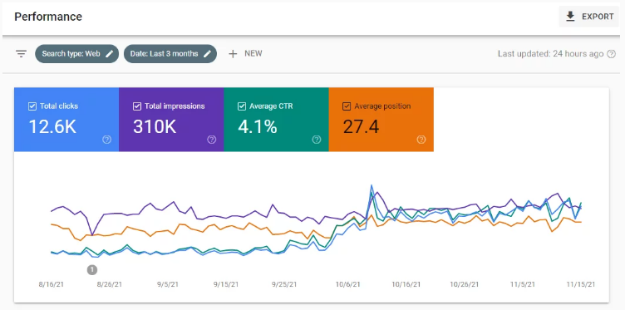Click the 11/5/21 axis date

click(523, 284)
